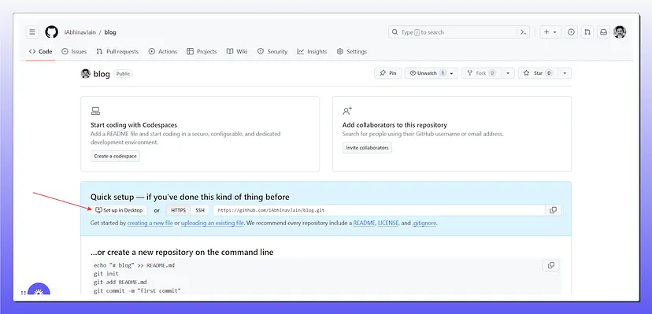
Task: Open the Wiki tab
Action: [237, 51]
